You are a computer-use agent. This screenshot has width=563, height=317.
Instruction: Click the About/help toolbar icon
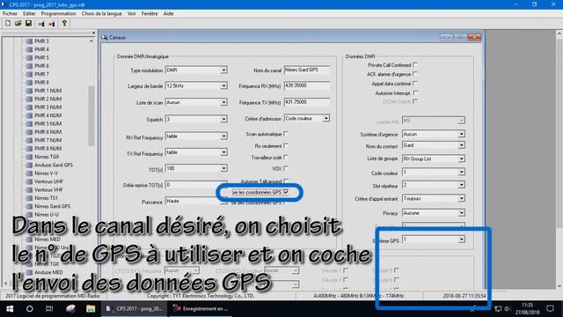(64, 24)
